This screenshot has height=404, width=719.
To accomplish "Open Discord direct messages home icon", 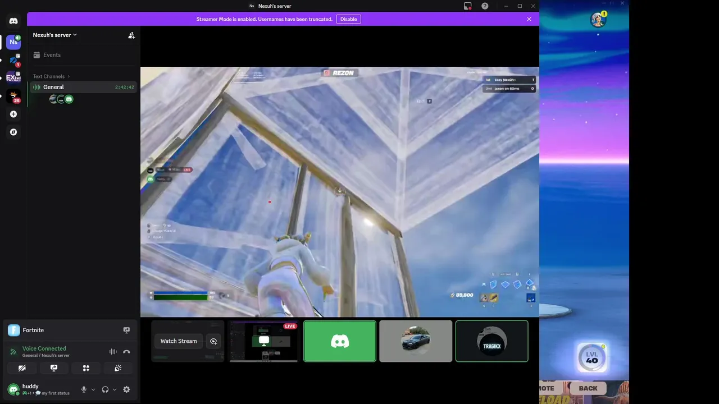I will click(13, 21).
